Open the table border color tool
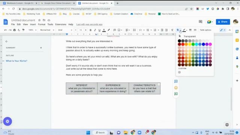The width and height of the screenshot is (240, 135). [x=184, y=30]
